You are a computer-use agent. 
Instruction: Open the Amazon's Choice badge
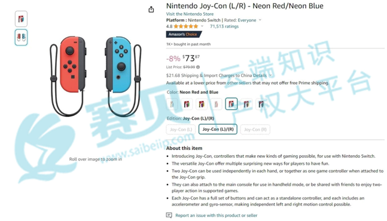pos(184,34)
